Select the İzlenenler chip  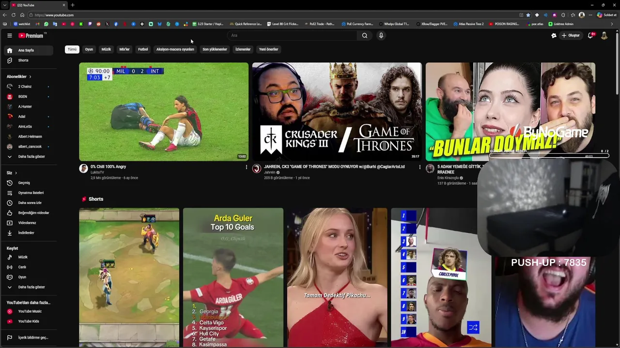point(243,49)
